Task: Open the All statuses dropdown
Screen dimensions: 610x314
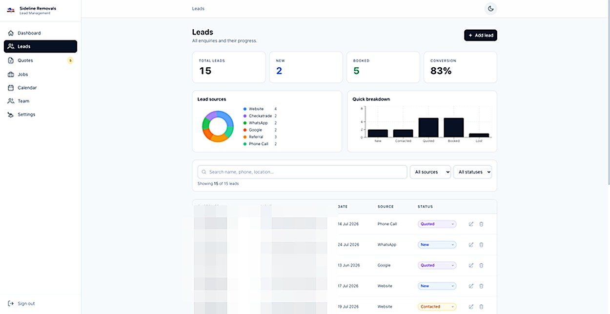Action: coord(472,172)
